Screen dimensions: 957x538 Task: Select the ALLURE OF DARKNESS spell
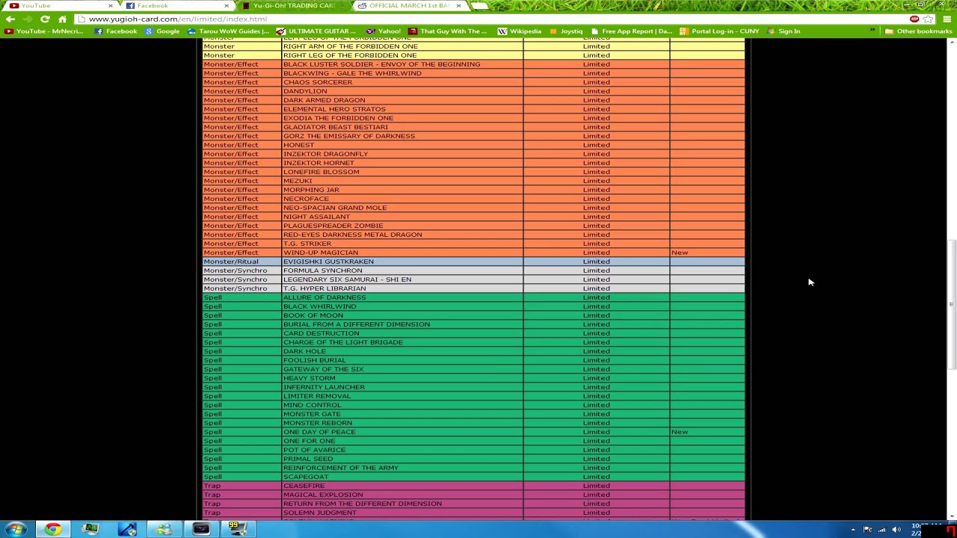pyautogui.click(x=324, y=297)
